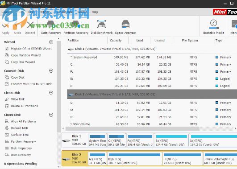Select J:New Volume partition row

click(152, 124)
